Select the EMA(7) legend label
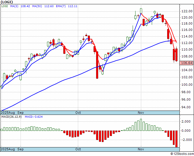Screen dimensions: 194x156 pyautogui.click(x=61, y=6)
